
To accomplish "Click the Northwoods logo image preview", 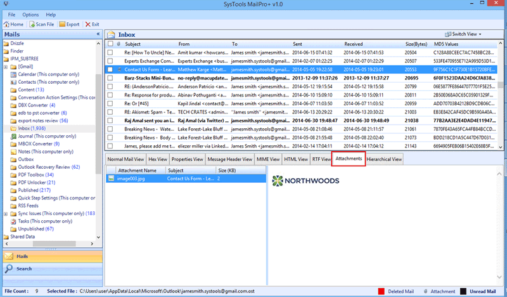I will coord(305,181).
